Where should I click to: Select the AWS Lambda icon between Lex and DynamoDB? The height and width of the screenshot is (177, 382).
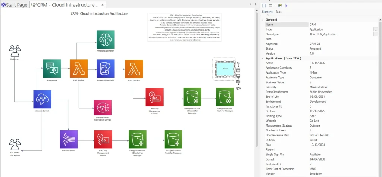pyautogui.click(x=79, y=68)
